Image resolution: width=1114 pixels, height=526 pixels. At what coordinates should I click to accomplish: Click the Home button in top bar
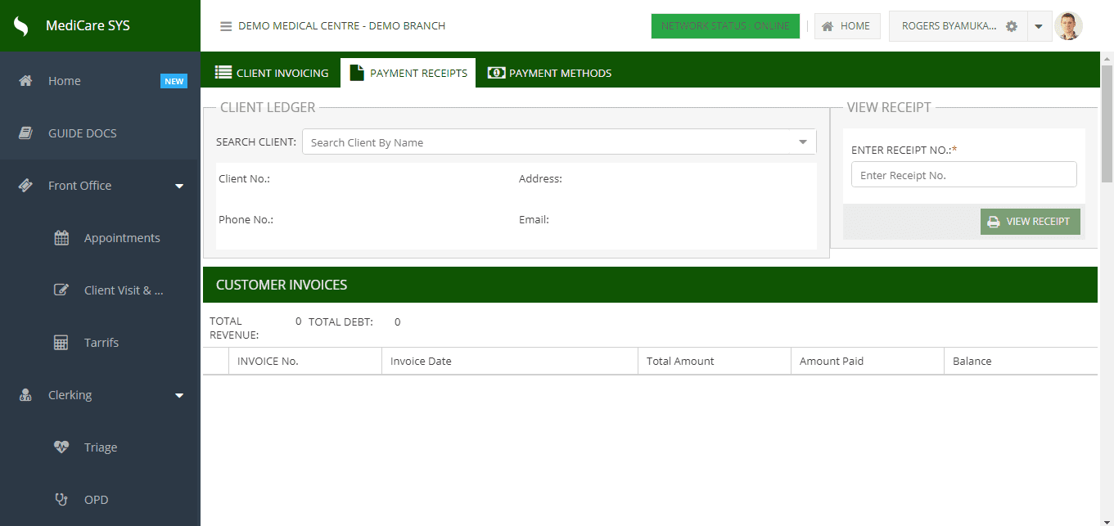(x=846, y=26)
